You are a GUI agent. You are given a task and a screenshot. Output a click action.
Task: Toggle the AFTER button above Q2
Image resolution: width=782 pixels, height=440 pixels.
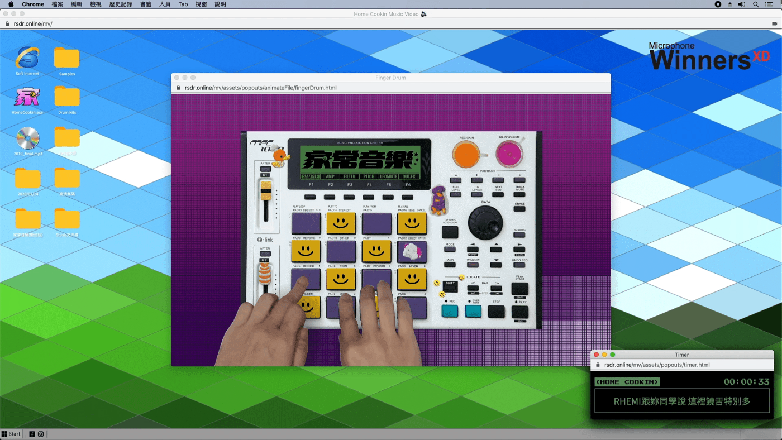(x=265, y=254)
